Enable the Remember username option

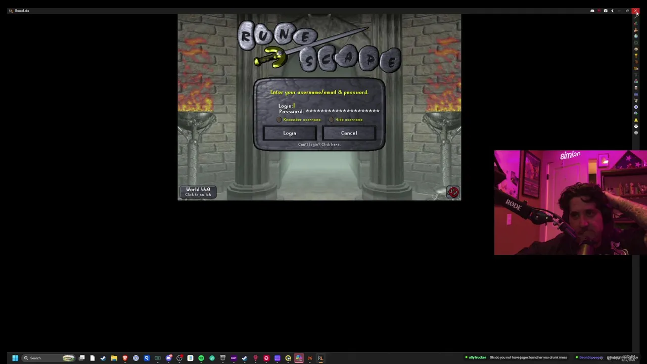coord(279,120)
